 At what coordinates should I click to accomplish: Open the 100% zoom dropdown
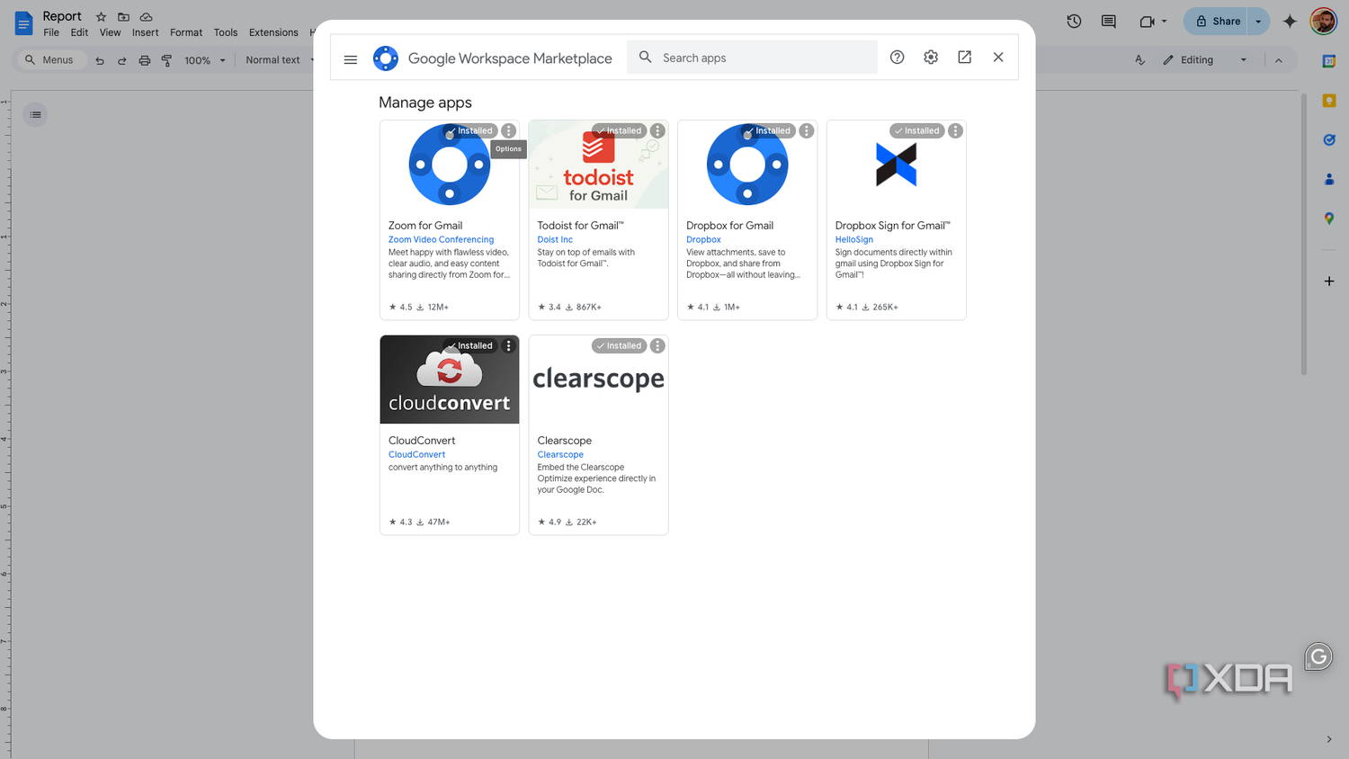(205, 60)
